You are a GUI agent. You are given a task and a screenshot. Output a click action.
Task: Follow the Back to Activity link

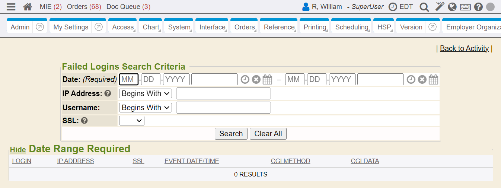pyautogui.click(x=464, y=48)
